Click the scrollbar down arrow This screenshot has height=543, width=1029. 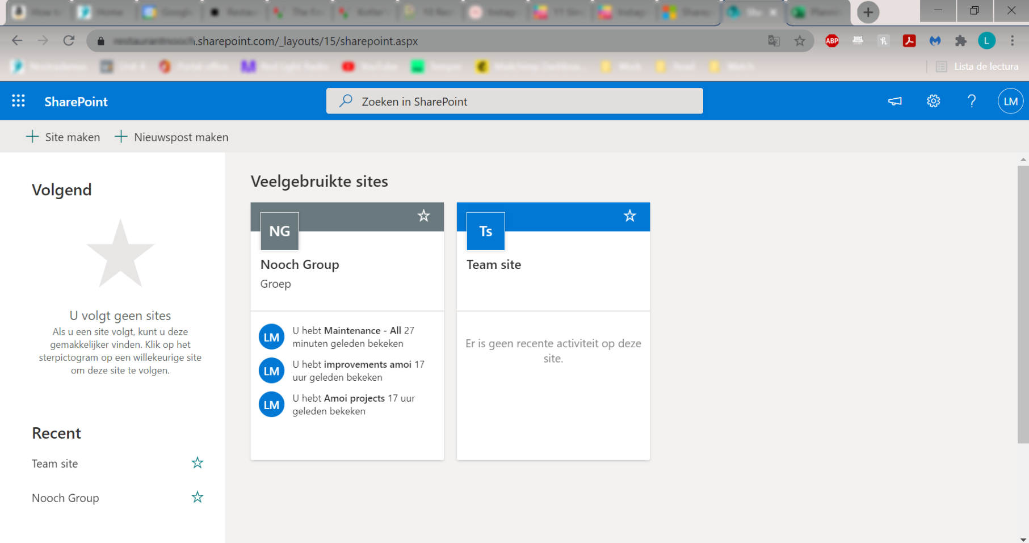tap(1023, 539)
